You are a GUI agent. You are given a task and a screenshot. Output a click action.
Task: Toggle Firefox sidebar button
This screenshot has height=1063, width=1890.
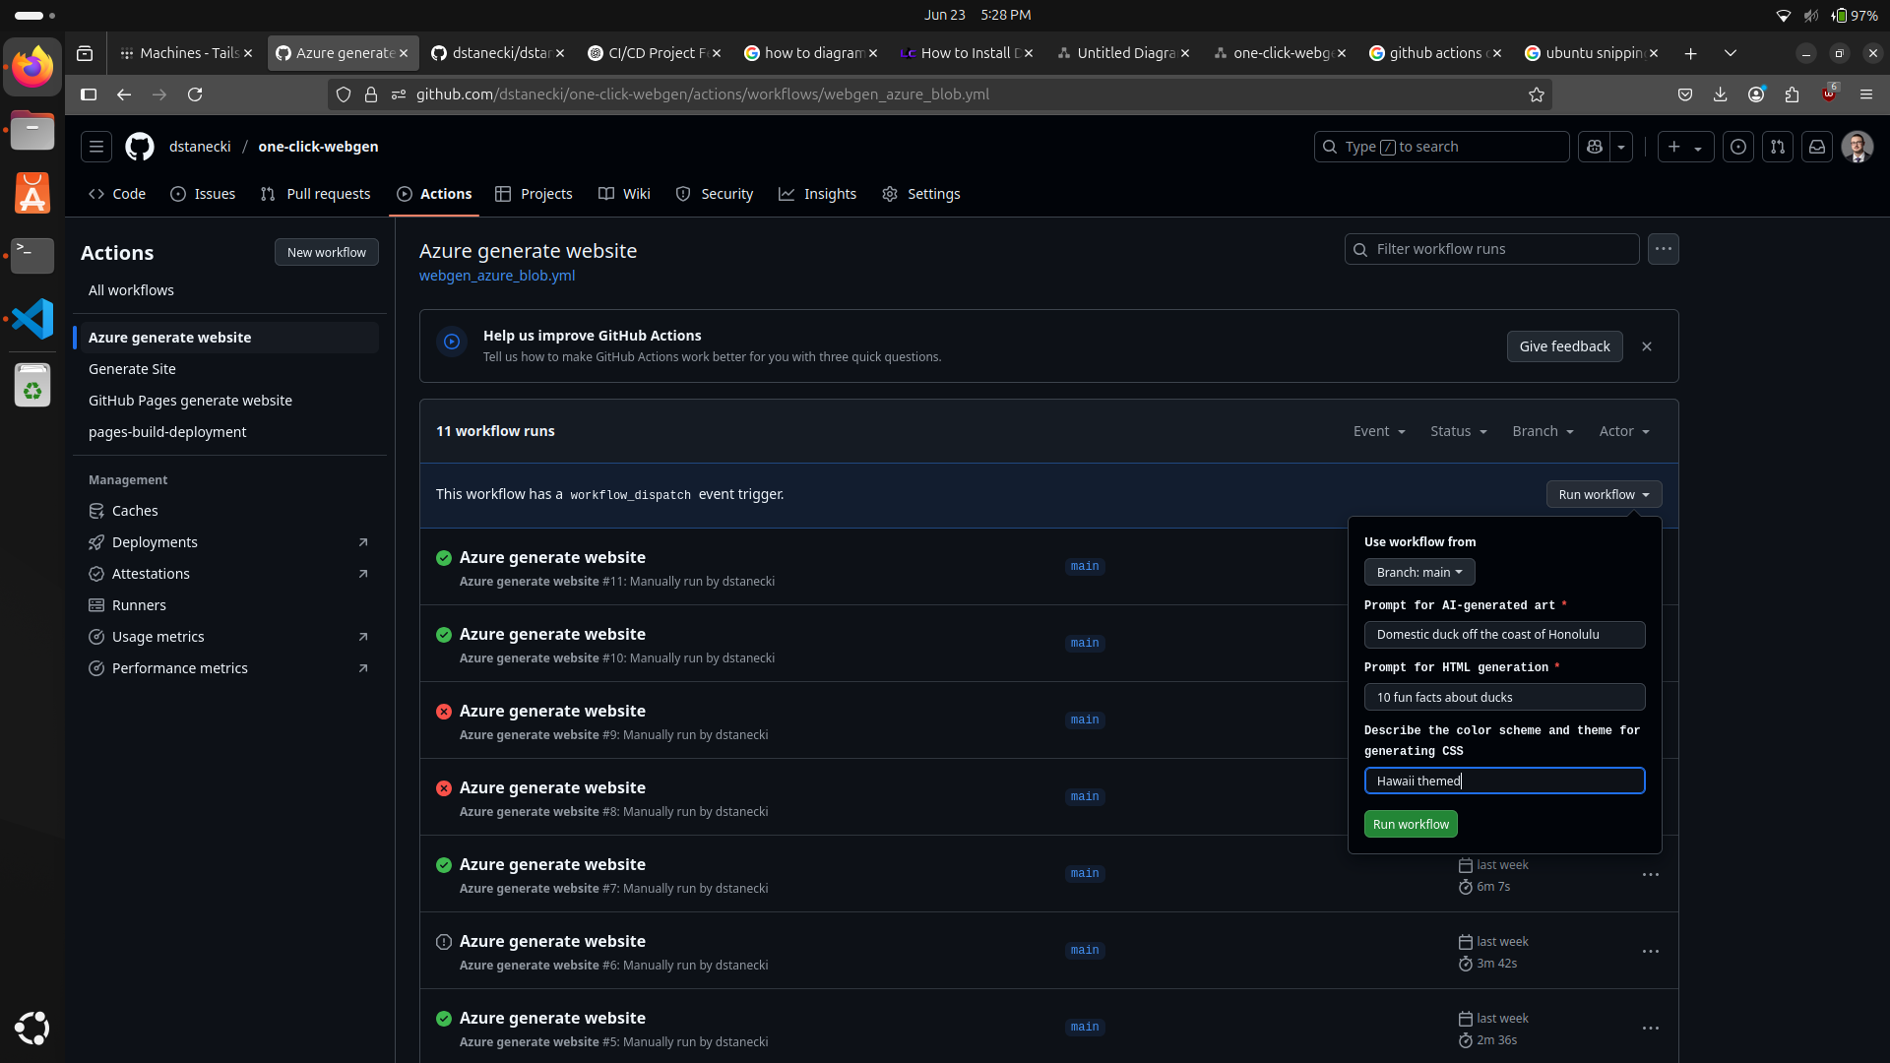(x=89, y=94)
